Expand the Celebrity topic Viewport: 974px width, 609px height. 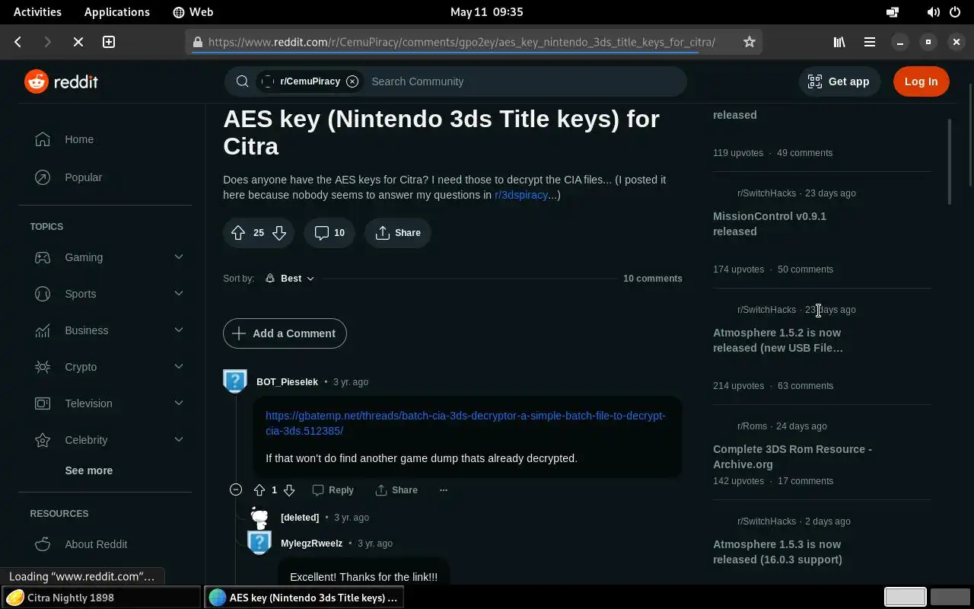pyautogui.click(x=179, y=440)
